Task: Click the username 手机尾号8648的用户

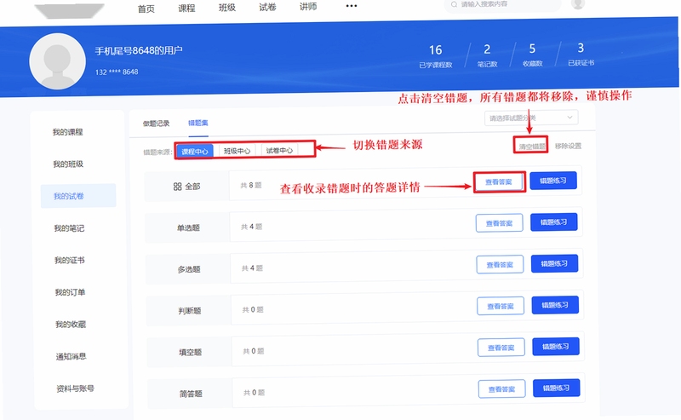Action: pos(139,51)
